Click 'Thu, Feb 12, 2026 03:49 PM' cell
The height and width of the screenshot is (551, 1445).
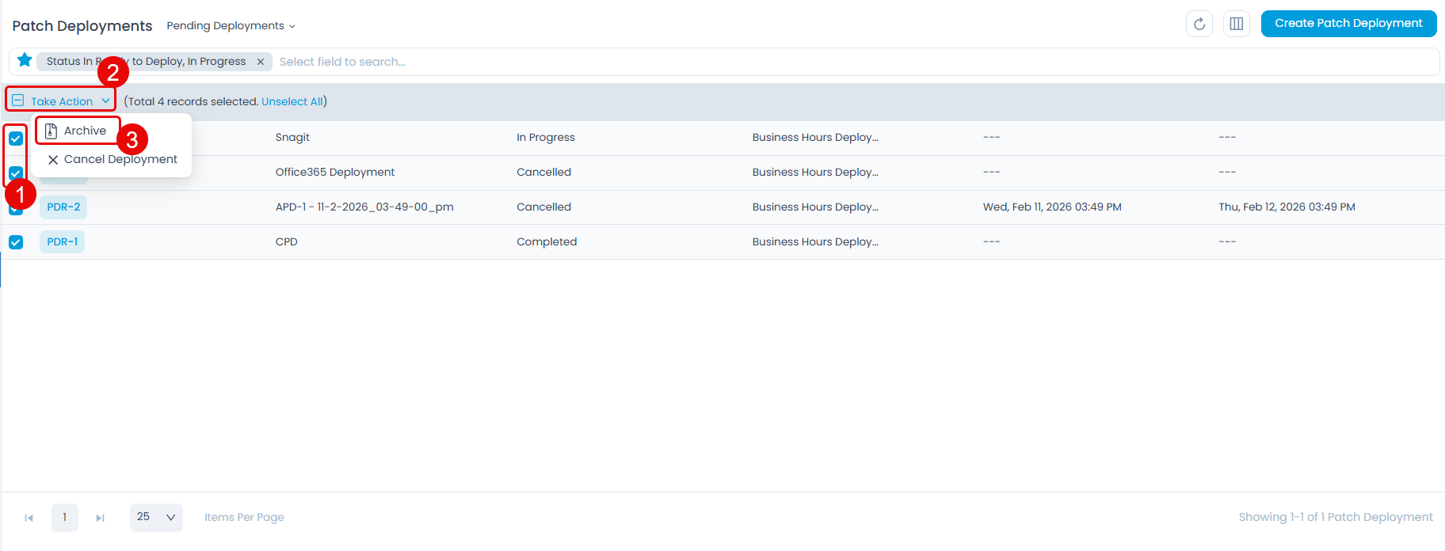1287,207
